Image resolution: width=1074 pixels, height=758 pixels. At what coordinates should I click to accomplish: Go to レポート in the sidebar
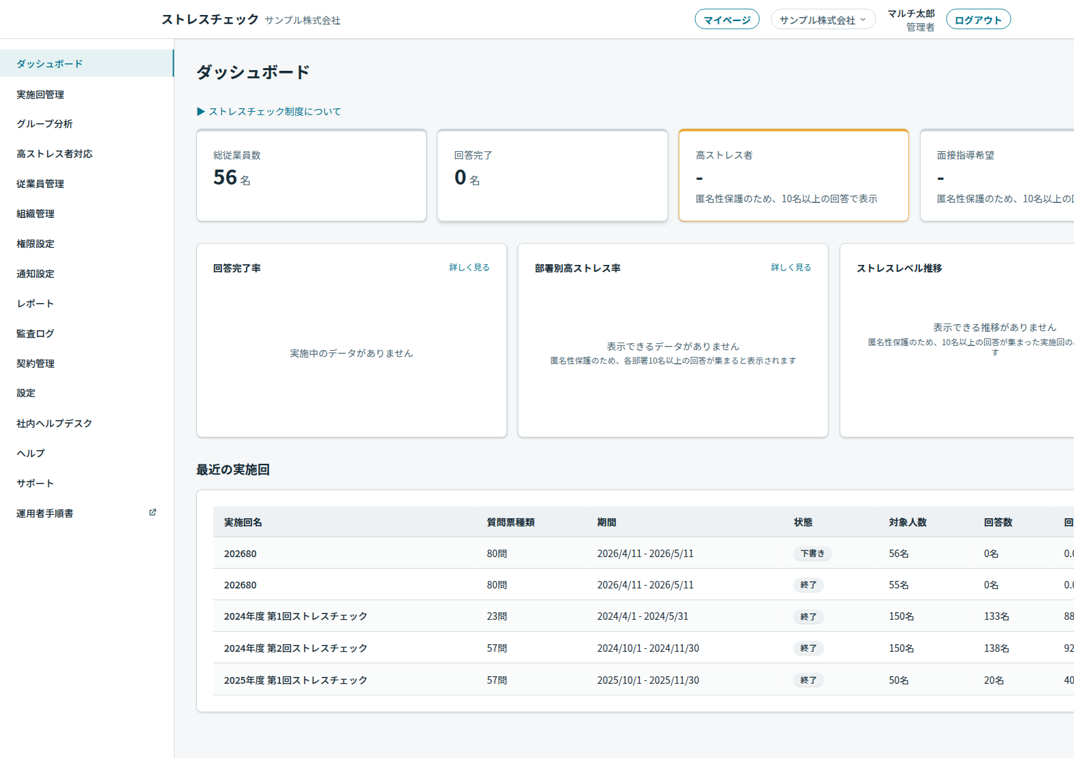[87, 304]
